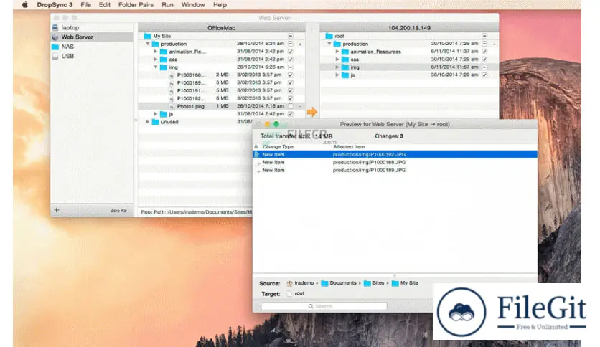Click the P1000191 file icon

click(172, 91)
